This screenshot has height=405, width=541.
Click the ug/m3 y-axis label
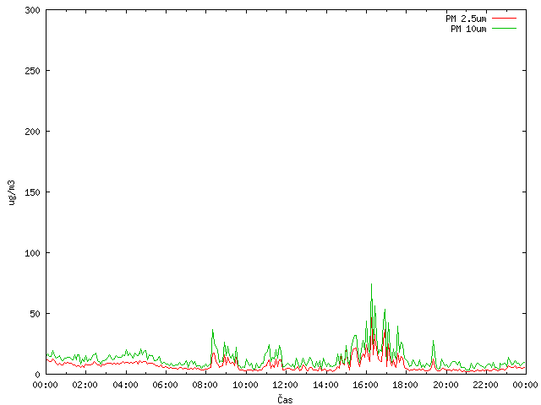click(x=12, y=192)
